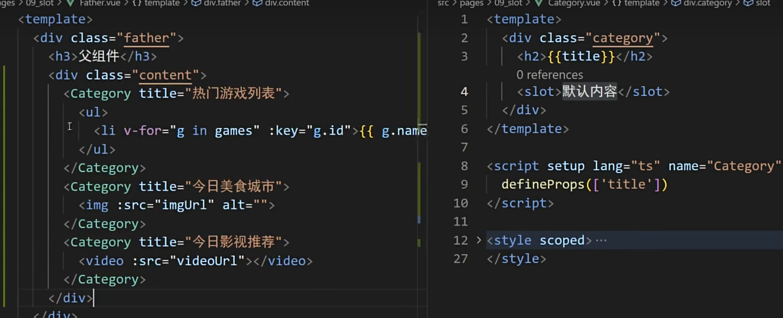Viewport: 783px width, 318px height.
Task: Open the pages breadcrumb in right editor
Action: click(x=472, y=3)
